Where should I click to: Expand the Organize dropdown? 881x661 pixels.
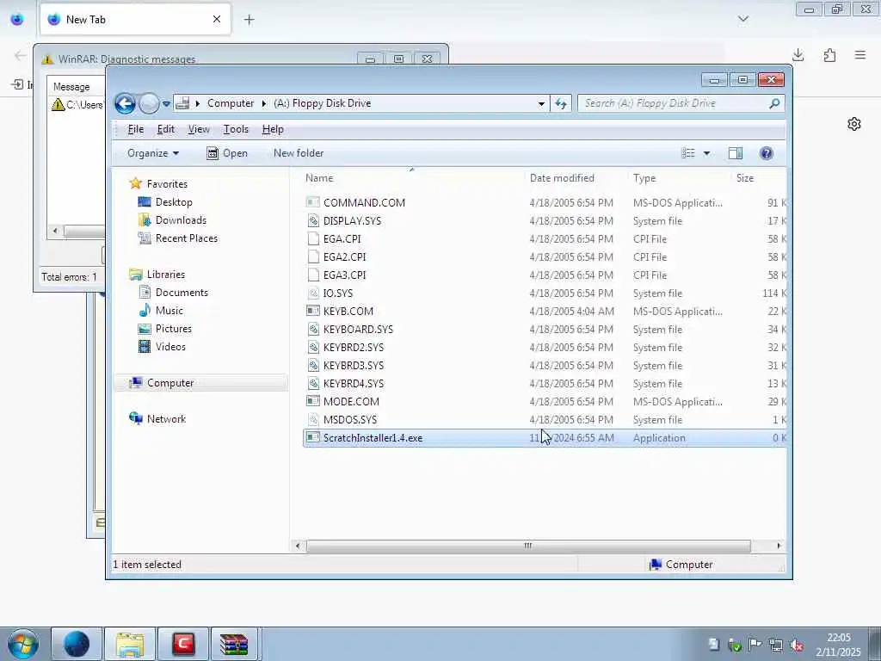point(153,153)
